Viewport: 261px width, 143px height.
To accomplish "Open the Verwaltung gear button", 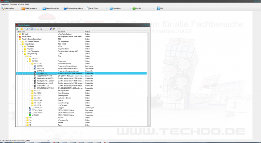I will coord(115,8).
